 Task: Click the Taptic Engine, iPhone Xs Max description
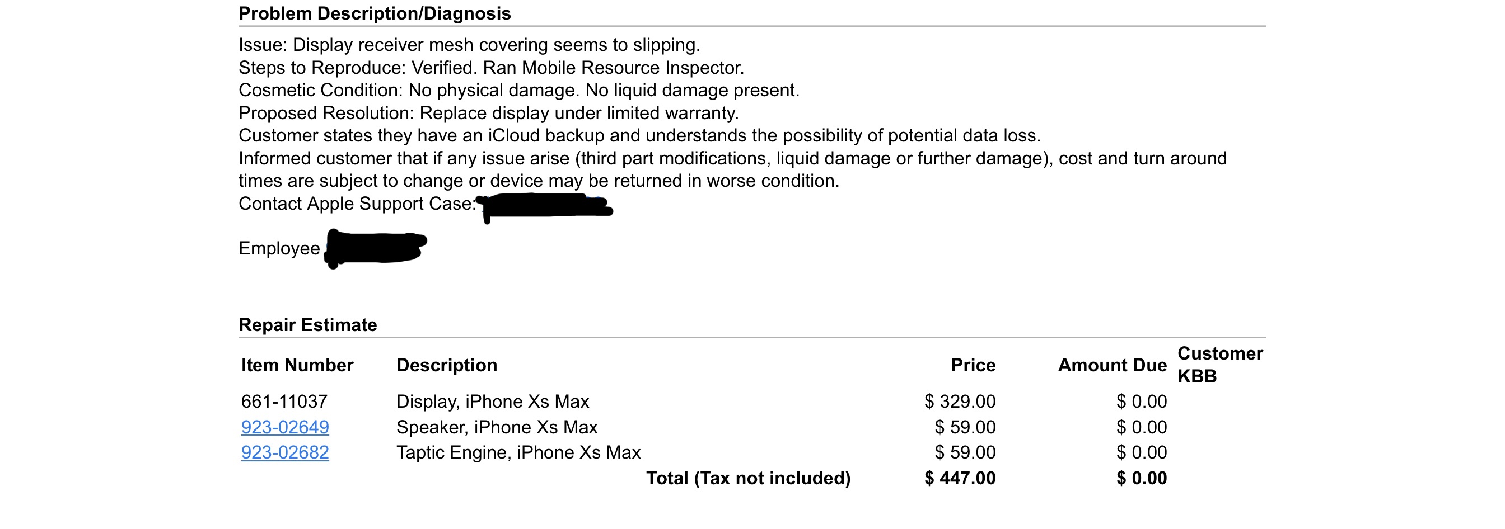click(x=518, y=452)
